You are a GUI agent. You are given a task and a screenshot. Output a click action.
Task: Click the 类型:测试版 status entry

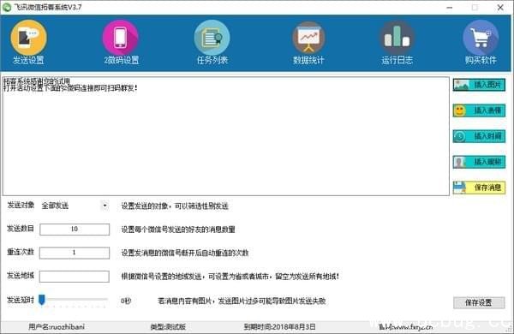coord(168,326)
